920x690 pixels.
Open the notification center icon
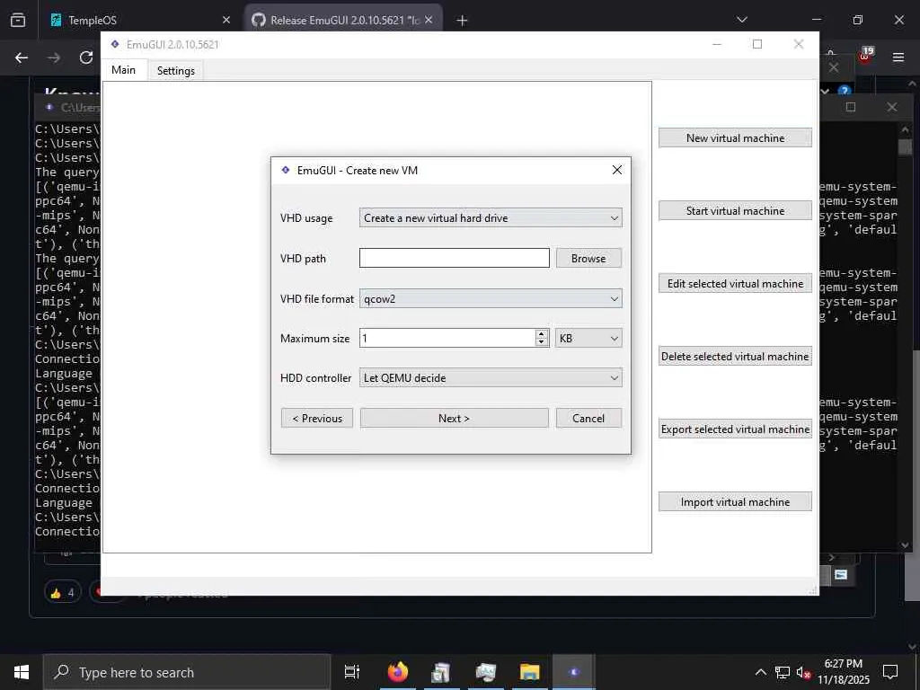[x=890, y=672]
